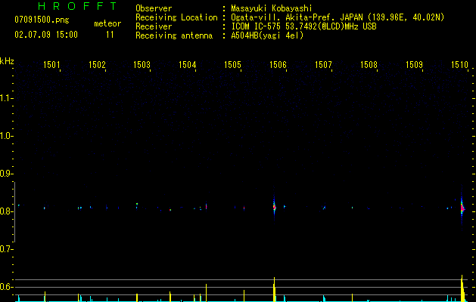
Task: Click the antenna value A504HB(yagi 4el)
Action: [x=267, y=35]
